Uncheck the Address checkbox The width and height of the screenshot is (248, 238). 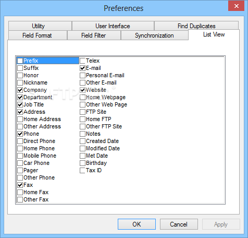[20, 112]
